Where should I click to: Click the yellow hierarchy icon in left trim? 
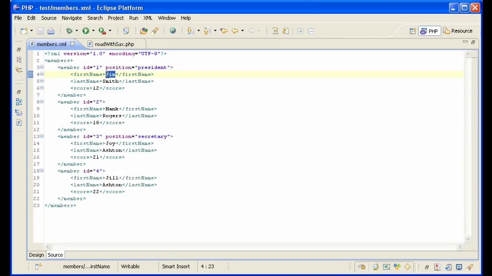[19, 70]
